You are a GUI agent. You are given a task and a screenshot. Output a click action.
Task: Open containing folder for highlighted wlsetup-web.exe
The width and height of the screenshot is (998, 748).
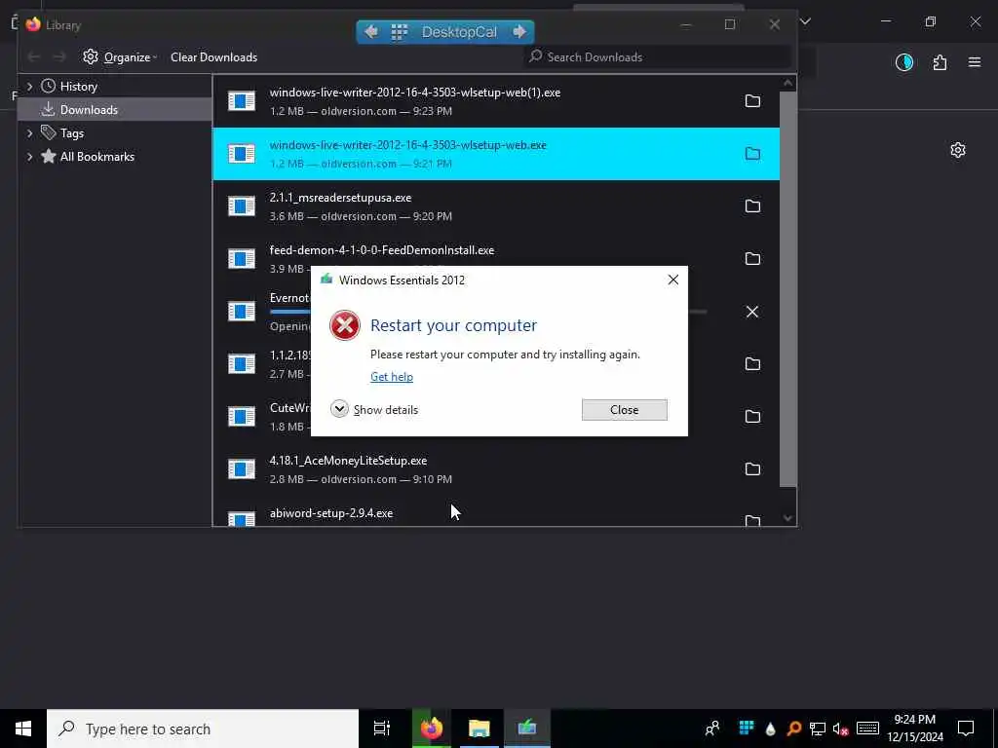coord(752,154)
